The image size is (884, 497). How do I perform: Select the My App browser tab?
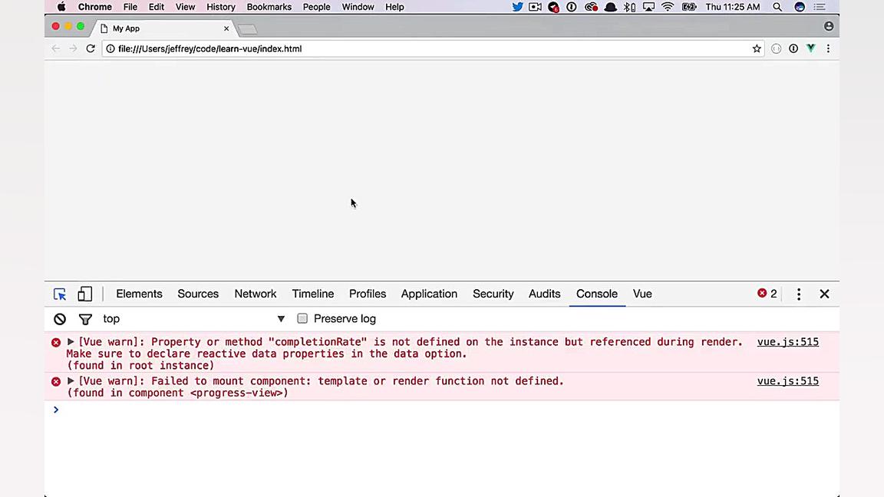tap(163, 28)
